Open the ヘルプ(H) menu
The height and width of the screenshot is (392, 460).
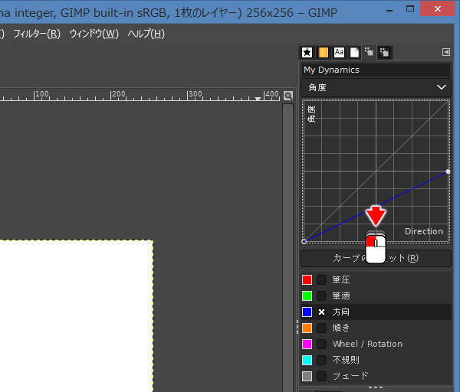(146, 34)
